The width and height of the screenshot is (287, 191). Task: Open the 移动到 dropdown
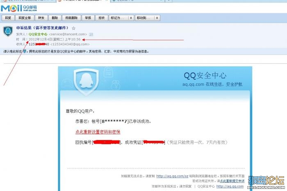click(148, 18)
